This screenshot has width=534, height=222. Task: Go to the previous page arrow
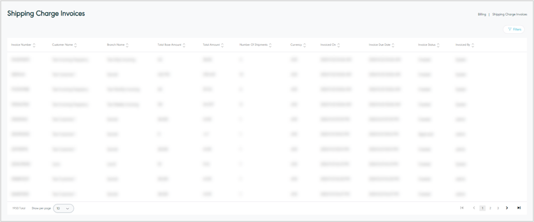click(474, 208)
